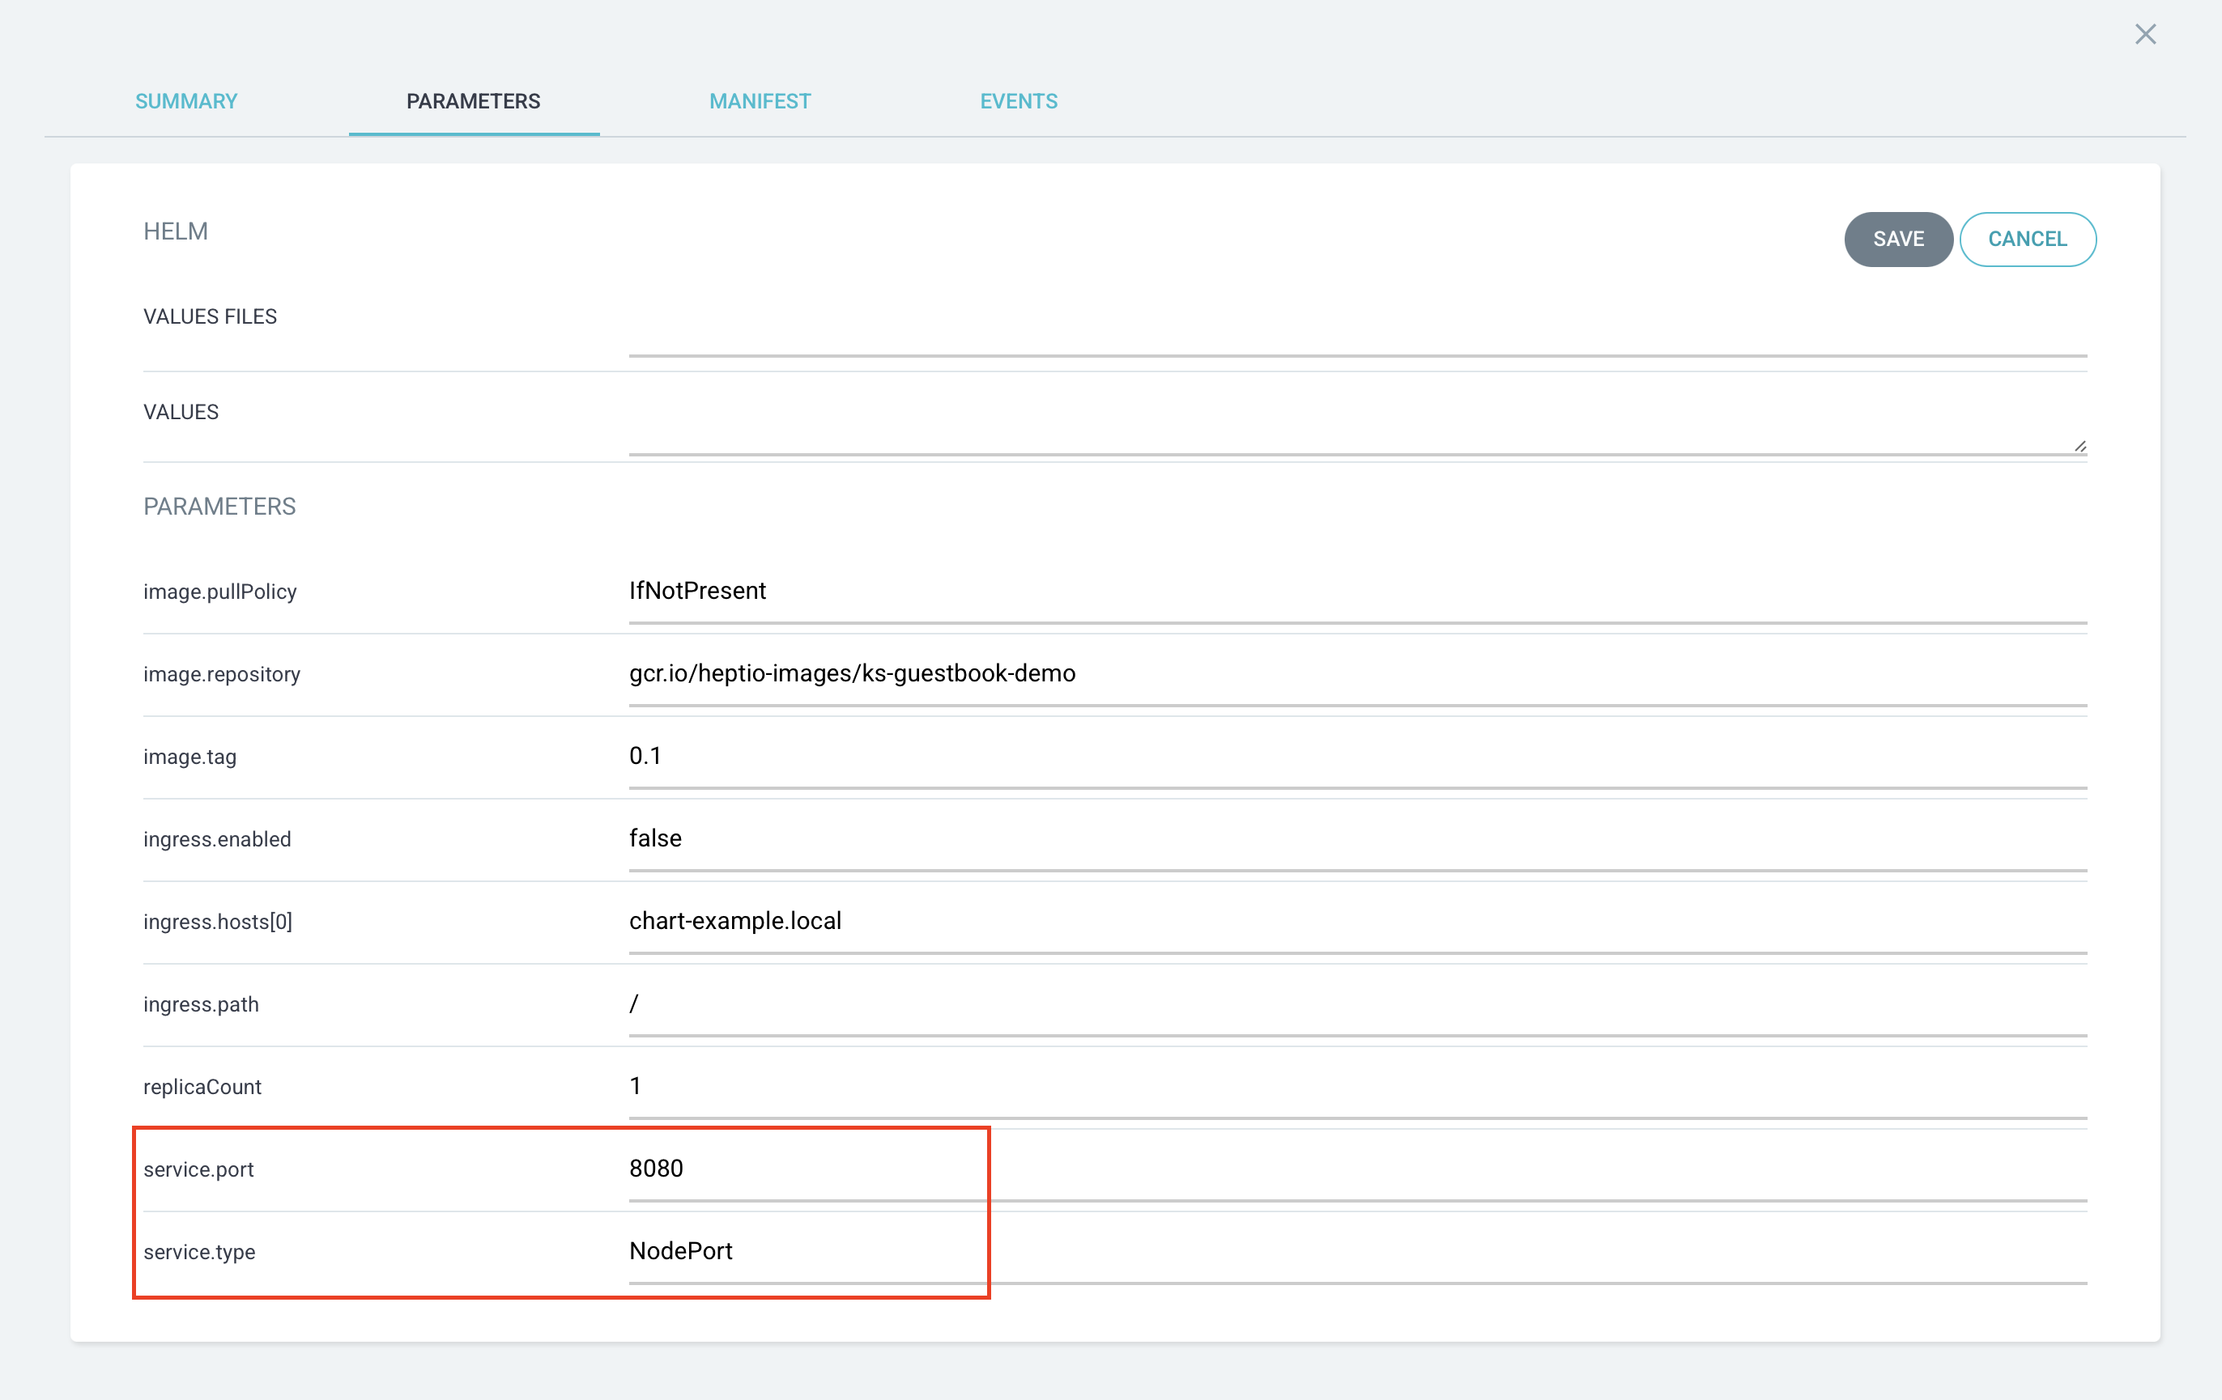Screen dimensions: 2222x1400
Task: Edit the service.type NodePort field
Action: (1356, 1252)
